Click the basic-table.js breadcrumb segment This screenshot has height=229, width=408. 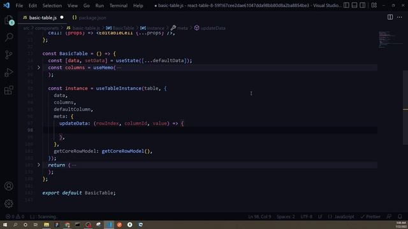[x=83, y=28]
